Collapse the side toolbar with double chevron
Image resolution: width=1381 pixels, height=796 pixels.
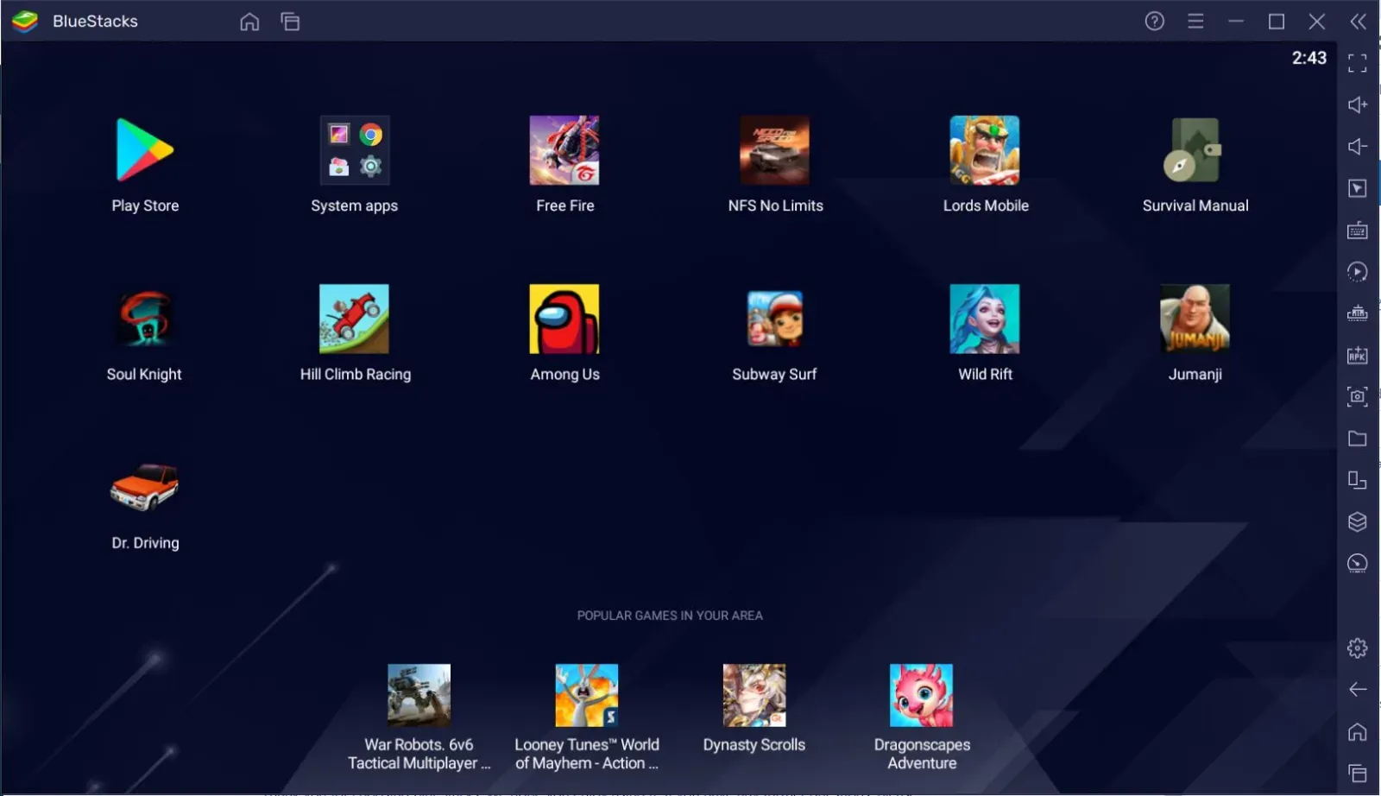pyautogui.click(x=1359, y=21)
